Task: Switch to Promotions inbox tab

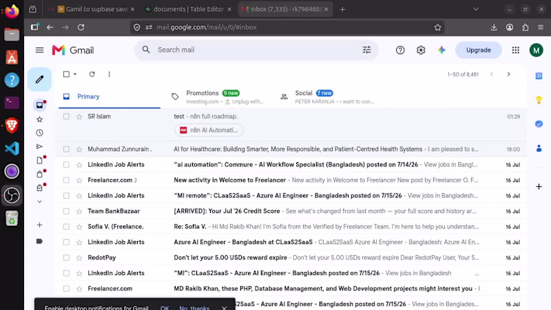Action: tap(218, 96)
